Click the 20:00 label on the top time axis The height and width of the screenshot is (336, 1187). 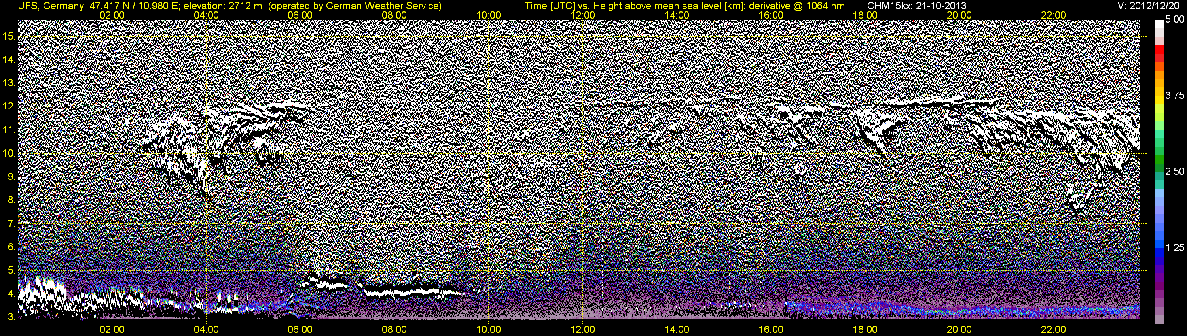pyautogui.click(x=959, y=15)
